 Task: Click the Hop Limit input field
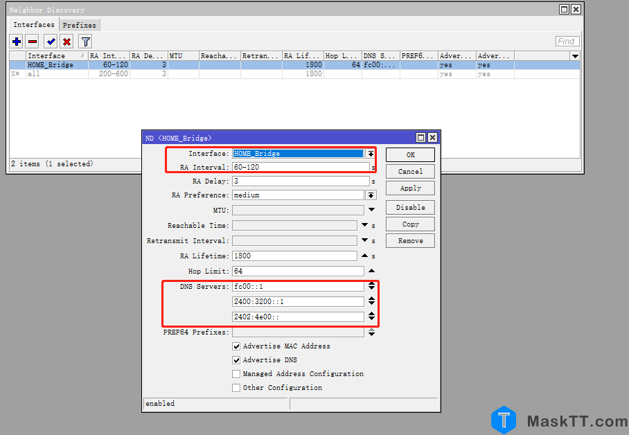(298, 272)
